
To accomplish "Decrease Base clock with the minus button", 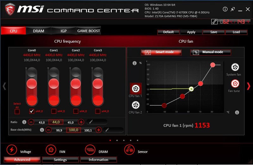I will 48,130.
